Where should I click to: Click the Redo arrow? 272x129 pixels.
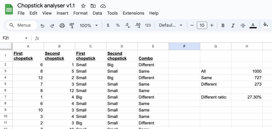click(x=52, y=26)
